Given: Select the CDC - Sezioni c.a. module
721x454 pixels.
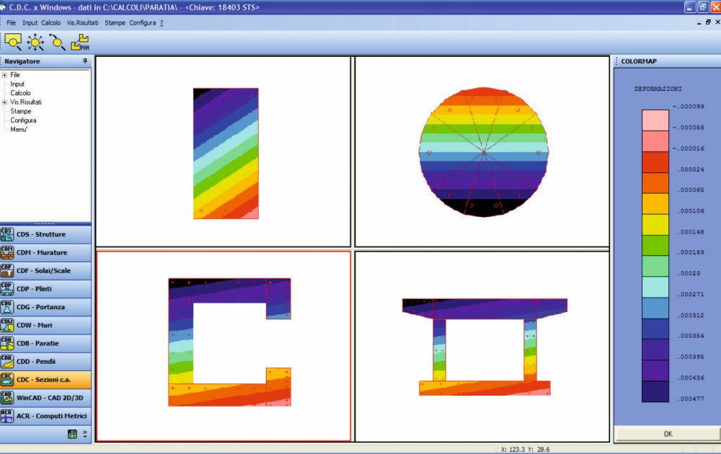Looking at the screenshot, I should click(x=45, y=380).
